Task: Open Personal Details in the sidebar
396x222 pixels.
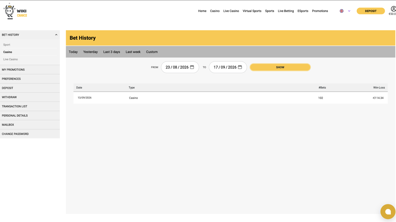Action: point(30,116)
